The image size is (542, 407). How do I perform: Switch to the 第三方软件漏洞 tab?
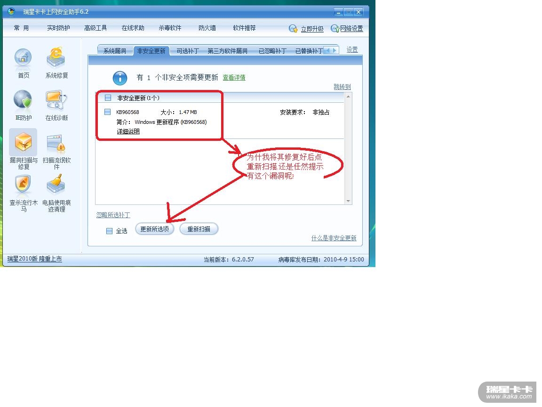pos(227,51)
